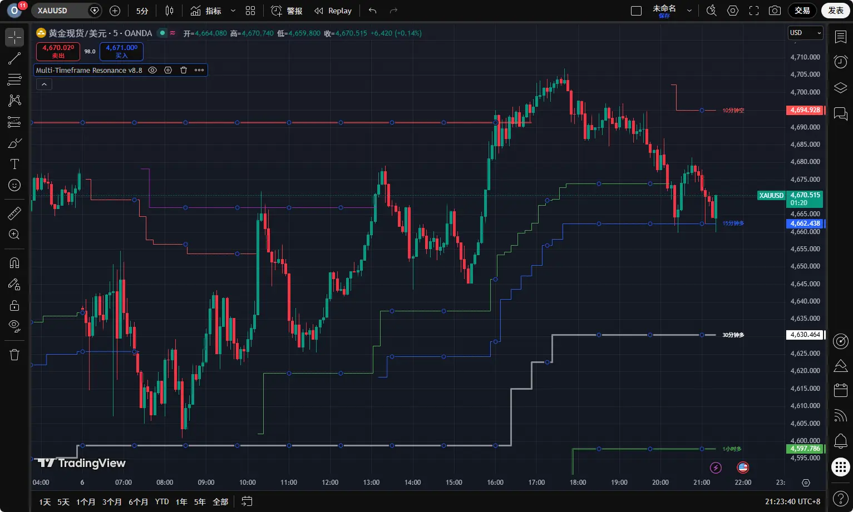This screenshot has height=512, width=853.
Task: Open Multi-Timeframe Resonance indicator settings
Action: tap(168, 70)
